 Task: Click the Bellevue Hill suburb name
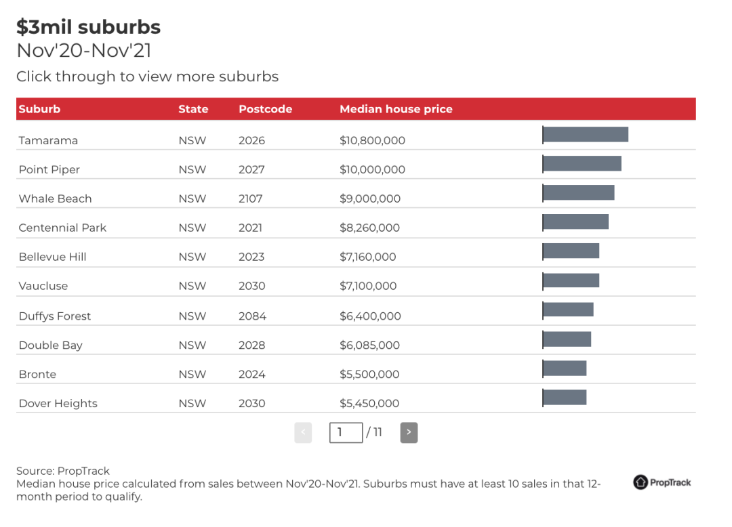pyautogui.click(x=52, y=257)
